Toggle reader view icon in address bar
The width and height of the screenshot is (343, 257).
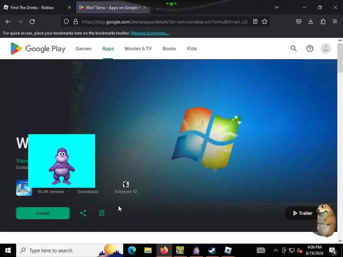[x=255, y=21]
